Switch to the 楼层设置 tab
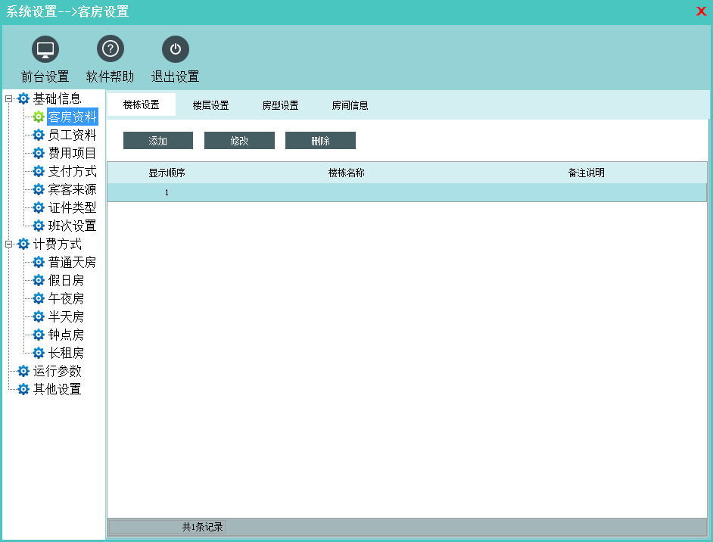Screen dimensions: 713x542 (210, 106)
